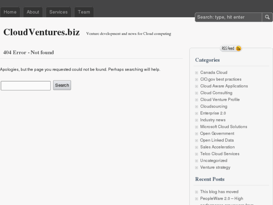
Task: View the Telco Cloud Services category
Action: pos(219,154)
